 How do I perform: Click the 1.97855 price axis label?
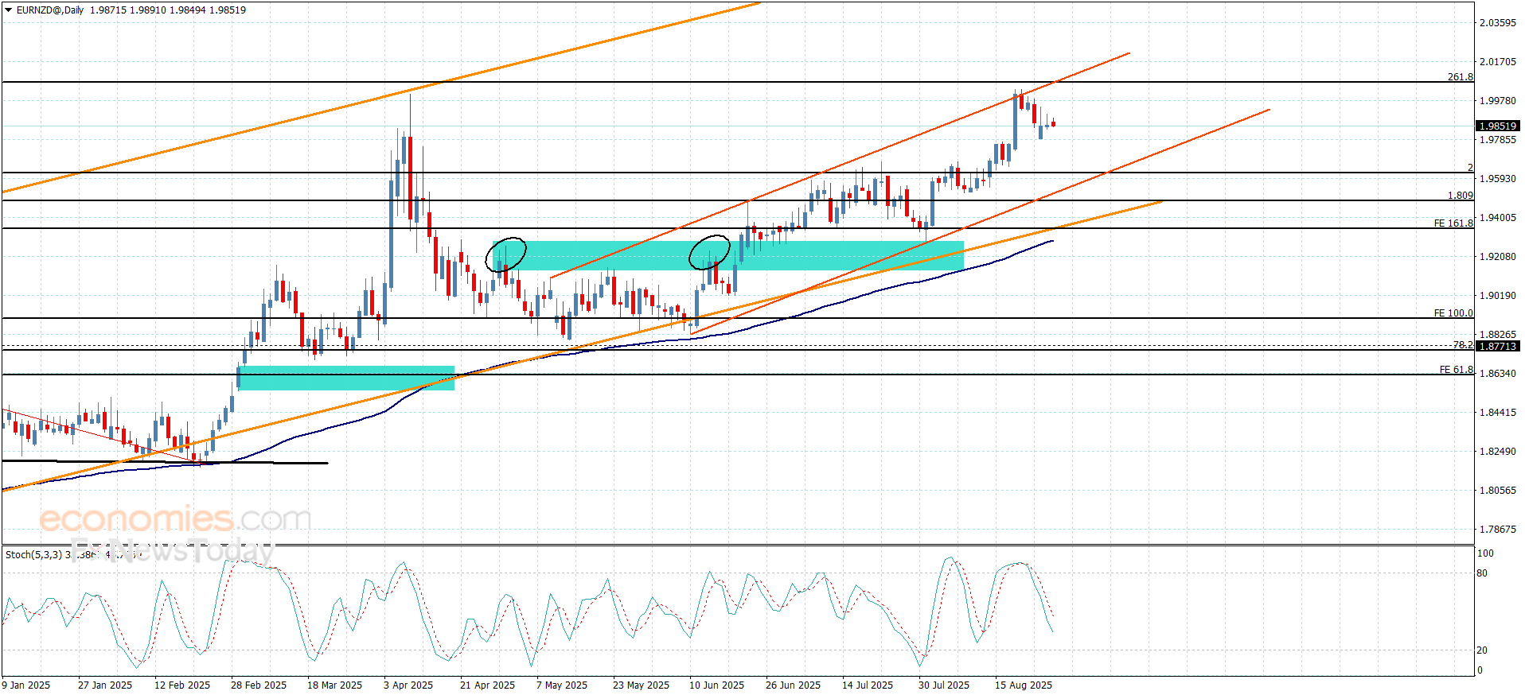(1498, 139)
